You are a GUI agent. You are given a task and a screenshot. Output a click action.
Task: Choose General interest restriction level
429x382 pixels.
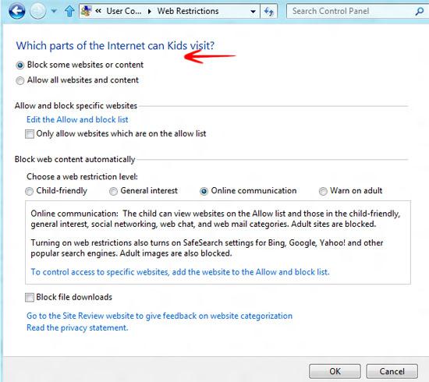[x=144, y=191]
